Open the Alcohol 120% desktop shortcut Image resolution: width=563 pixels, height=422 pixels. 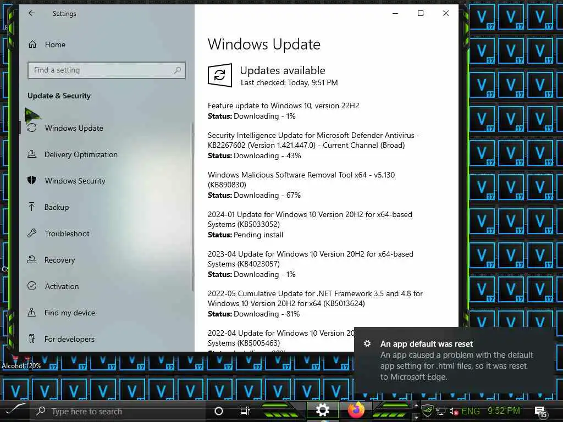click(x=21, y=360)
